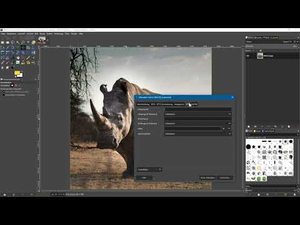Screen dimensions: 300x225
Task: Pick the large black round brush
Action: [248, 147]
